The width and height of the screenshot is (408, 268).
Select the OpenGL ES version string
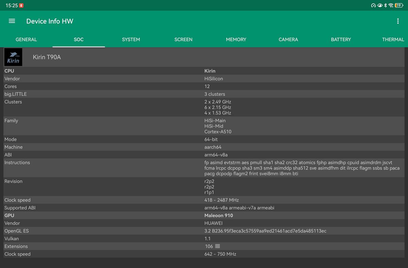[x=265, y=231]
